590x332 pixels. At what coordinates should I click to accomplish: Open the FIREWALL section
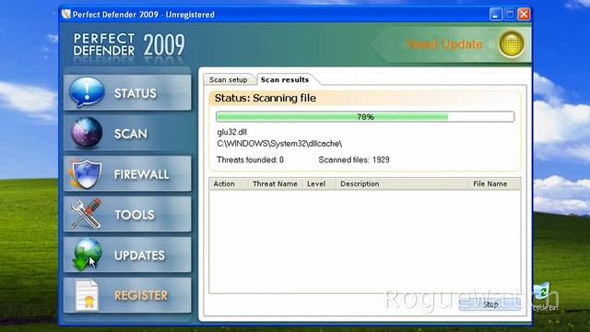click(x=127, y=173)
